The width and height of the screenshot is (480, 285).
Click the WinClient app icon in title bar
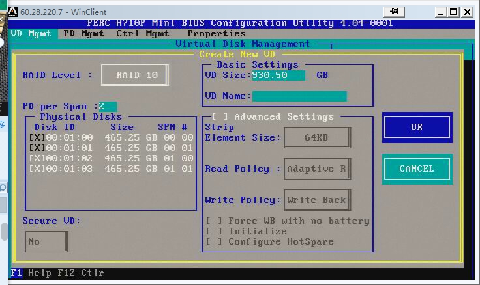pyautogui.click(x=12, y=12)
